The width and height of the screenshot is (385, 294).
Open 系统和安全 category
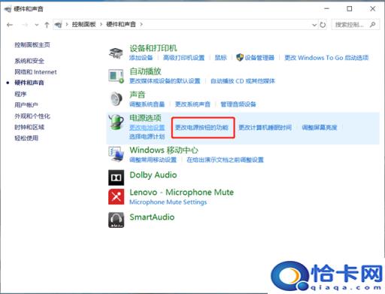click(x=29, y=61)
